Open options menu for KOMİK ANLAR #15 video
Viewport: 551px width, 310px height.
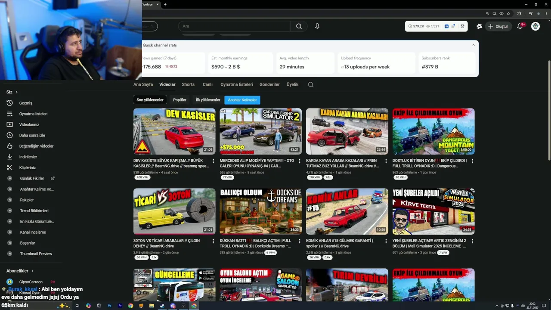(x=386, y=241)
